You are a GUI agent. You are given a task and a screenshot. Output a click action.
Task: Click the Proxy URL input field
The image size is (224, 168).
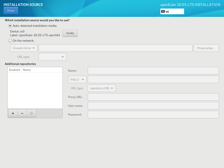tap(153, 97)
